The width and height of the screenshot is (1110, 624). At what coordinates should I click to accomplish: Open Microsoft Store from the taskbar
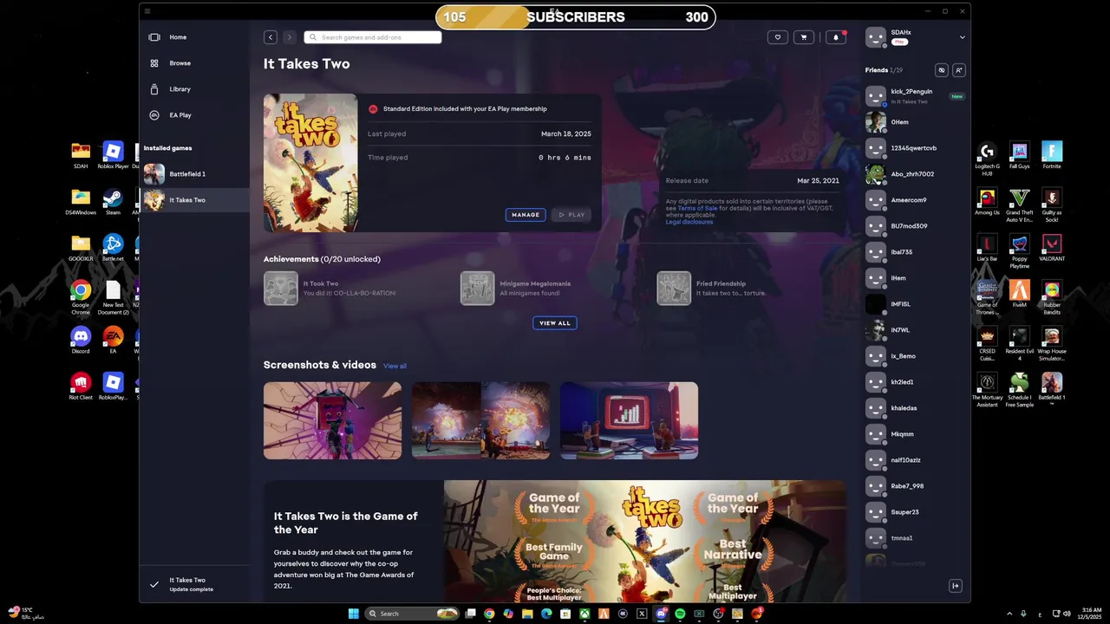coord(565,614)
